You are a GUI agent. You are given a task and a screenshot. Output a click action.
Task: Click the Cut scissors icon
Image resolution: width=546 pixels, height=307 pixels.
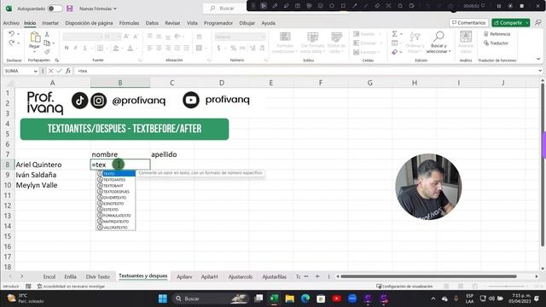tap(47, 34)
